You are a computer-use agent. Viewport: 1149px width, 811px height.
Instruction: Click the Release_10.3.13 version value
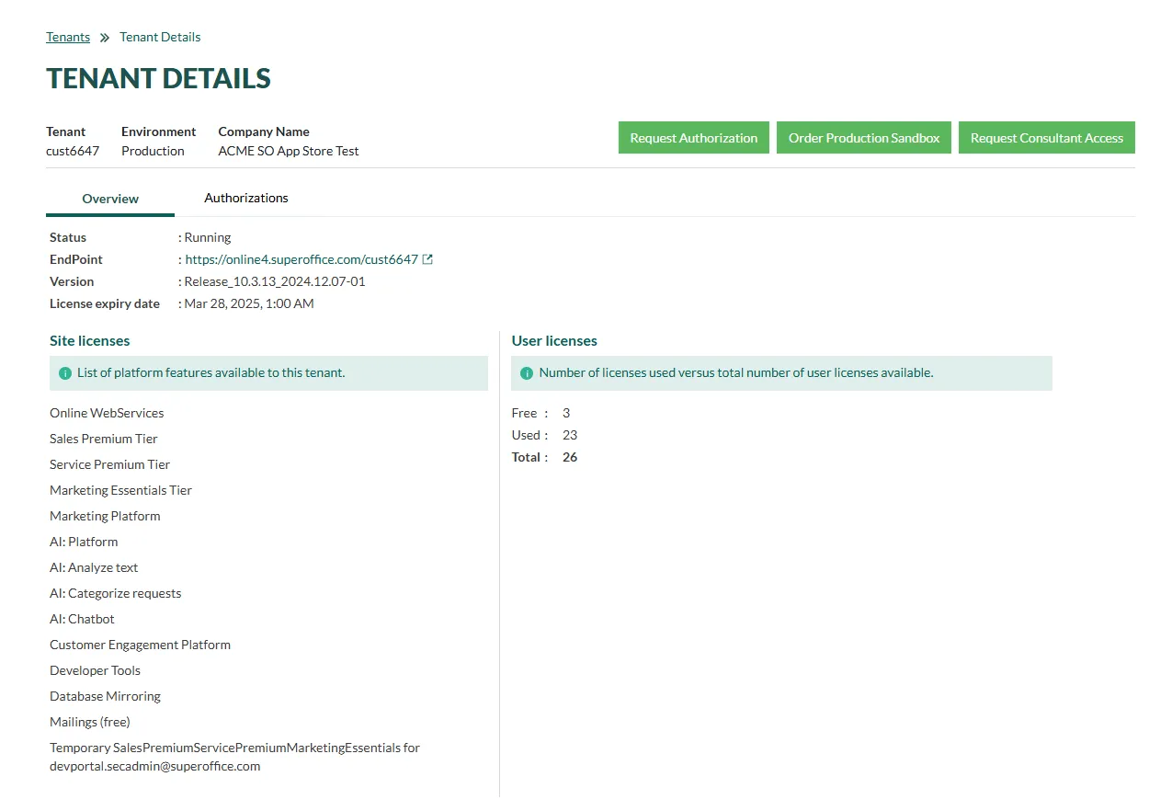click(x=275, y=282)
